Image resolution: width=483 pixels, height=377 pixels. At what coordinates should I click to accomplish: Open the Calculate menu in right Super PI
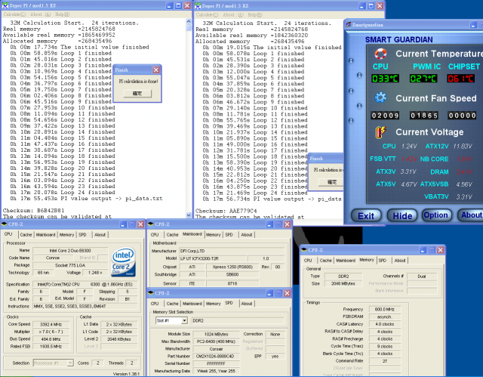(207, 14)
